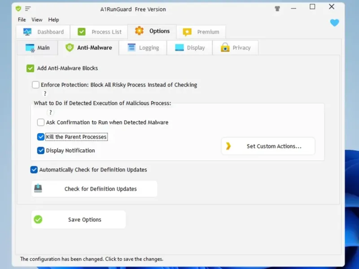Image resolution: width=359 pixels, height=269 pixels.
Task: Enable Enforce Protection checkbox
Action: pos(35,85)
